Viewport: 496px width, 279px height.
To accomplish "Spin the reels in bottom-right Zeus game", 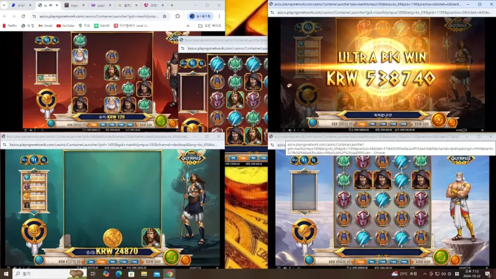I will (441, 257).
